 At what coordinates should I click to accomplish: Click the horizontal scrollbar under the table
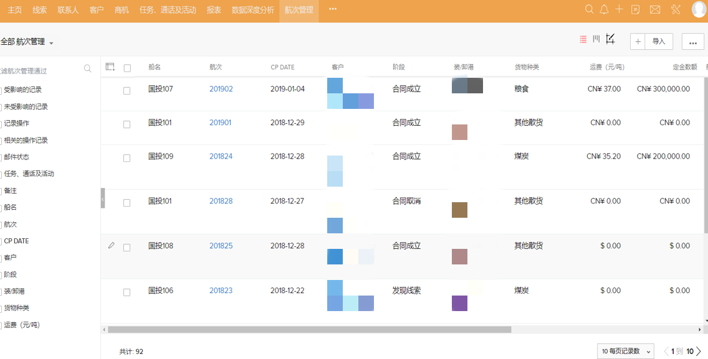click(x=309, y=330)
